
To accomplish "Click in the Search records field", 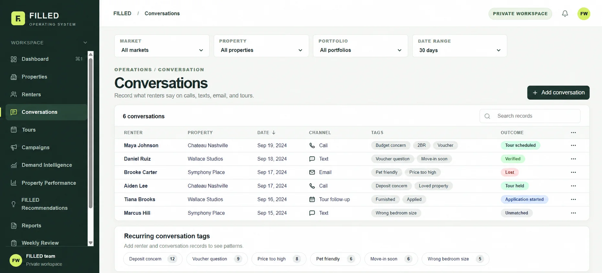I will click(x=530, y=116).
